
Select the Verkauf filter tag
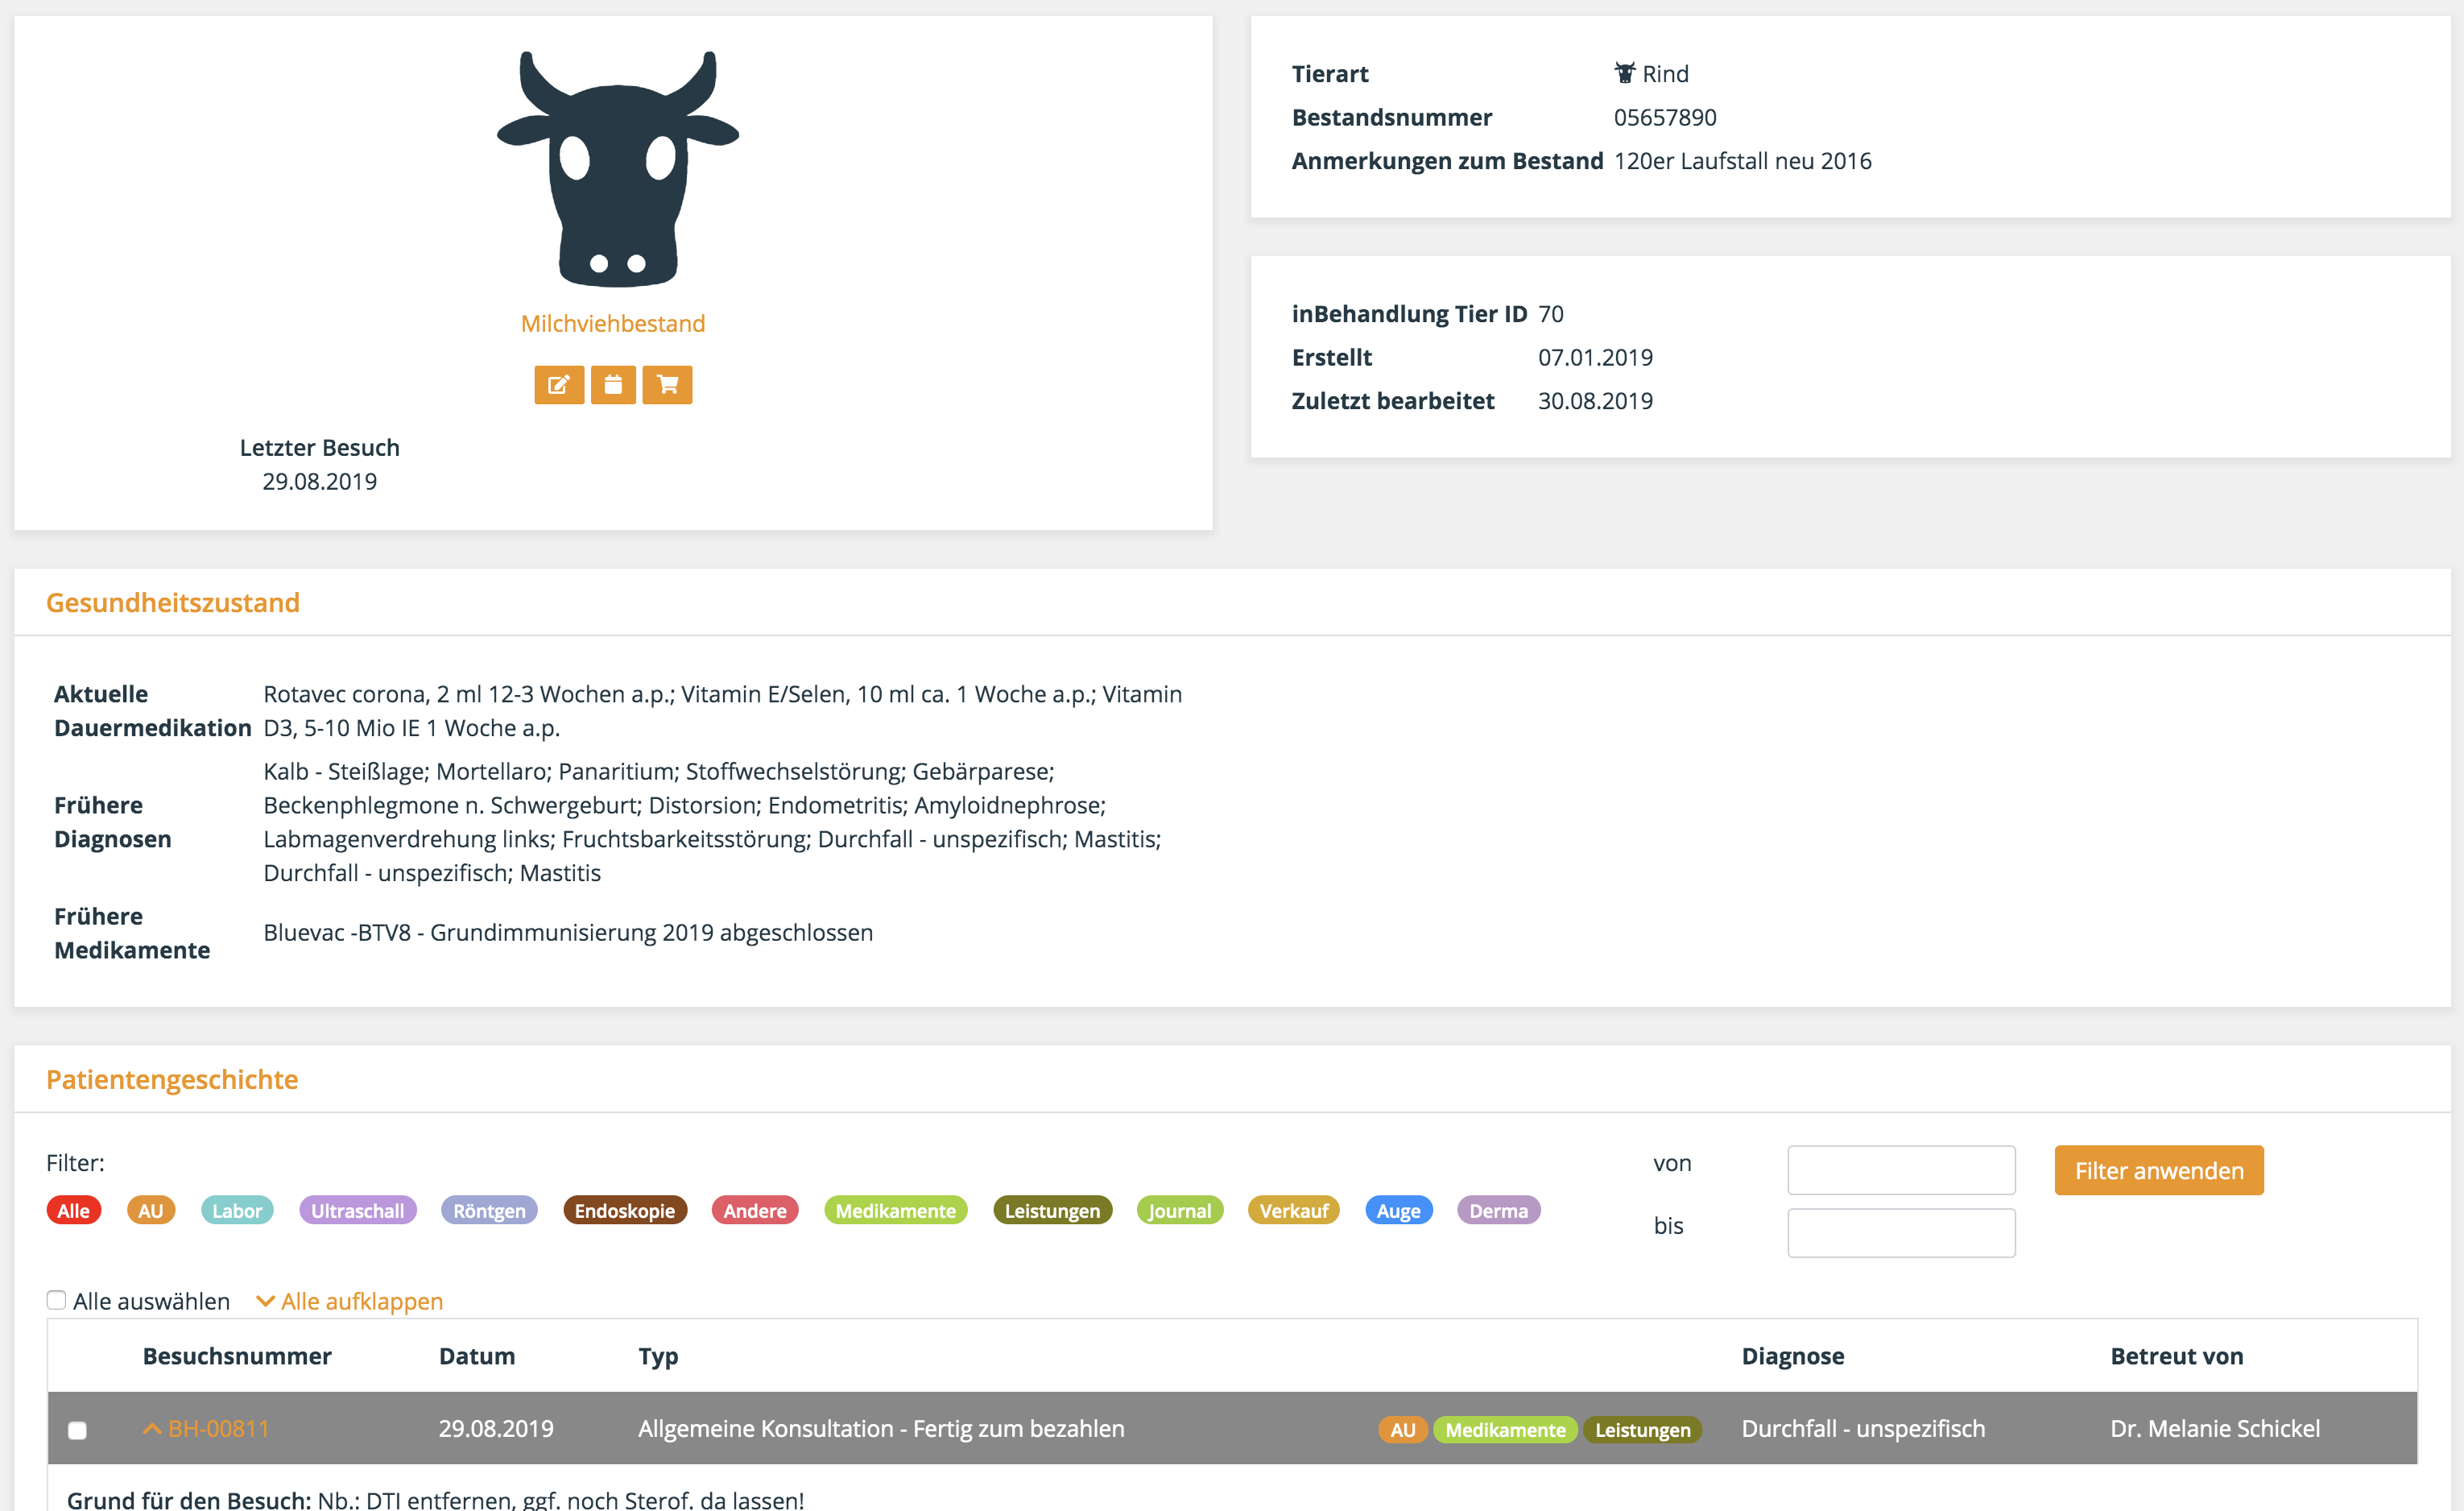1294,1210
